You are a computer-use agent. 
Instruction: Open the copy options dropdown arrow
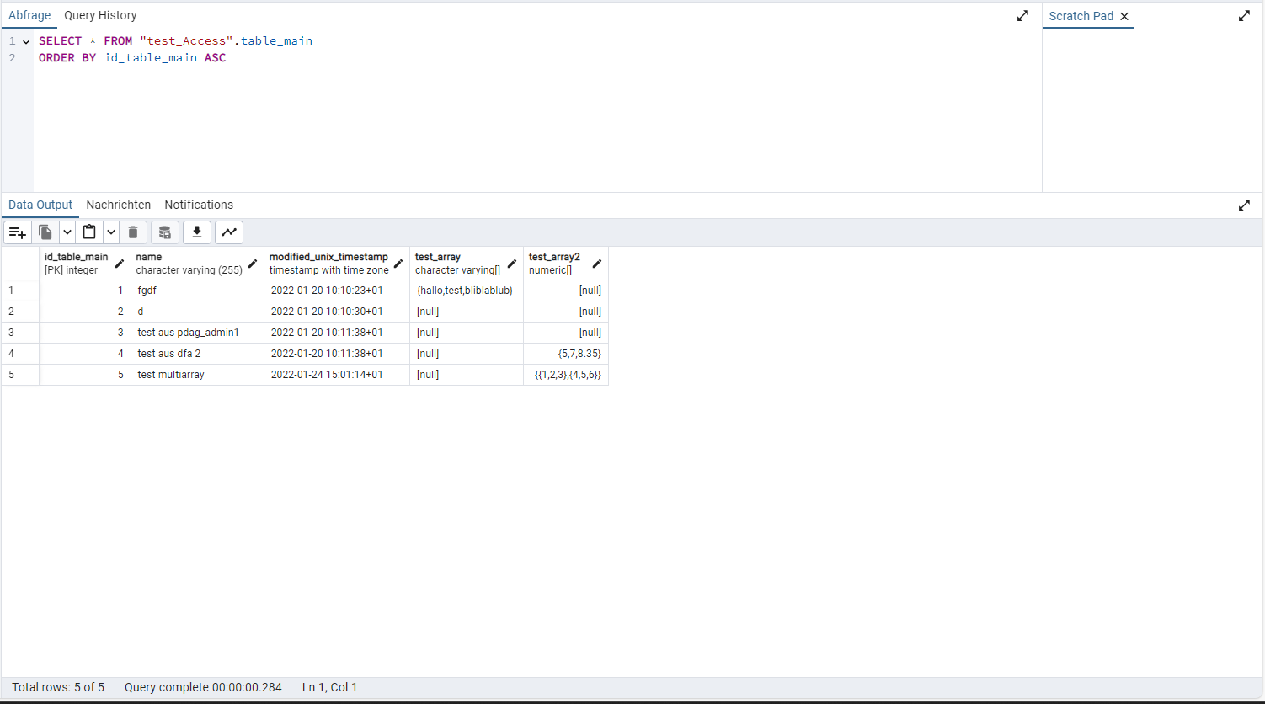pyautogui.click(x=67, y=232)
